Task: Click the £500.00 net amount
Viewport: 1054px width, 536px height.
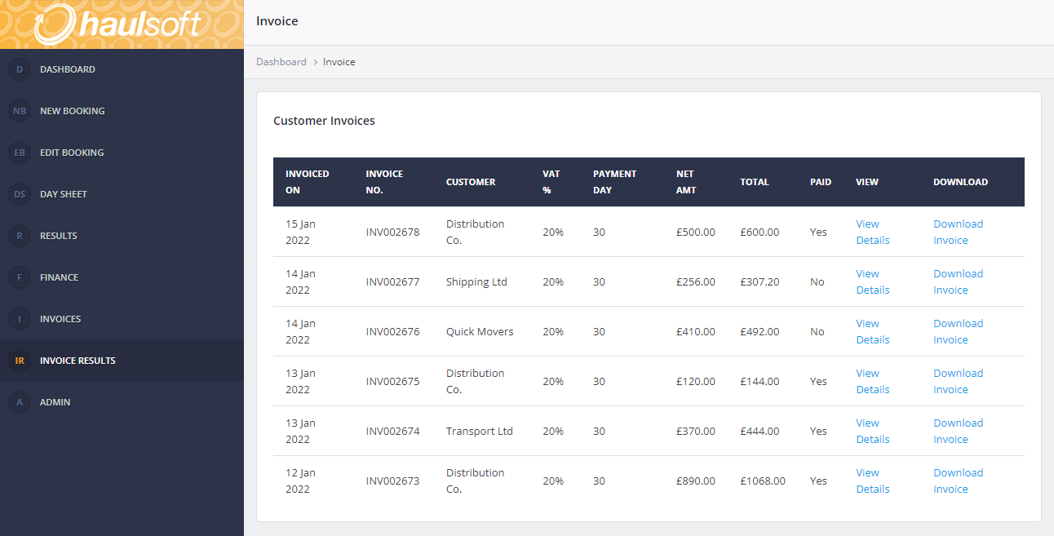Action: pos(696,232)
